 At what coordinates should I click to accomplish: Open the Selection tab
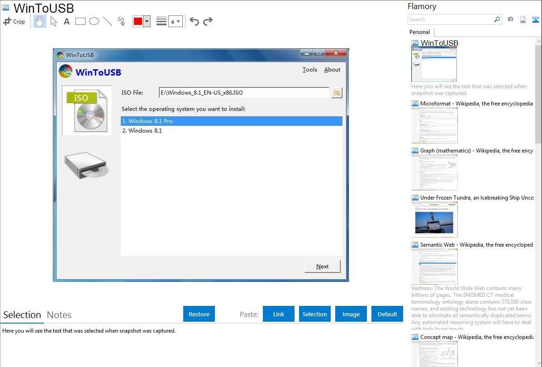[x=22, y=315]
